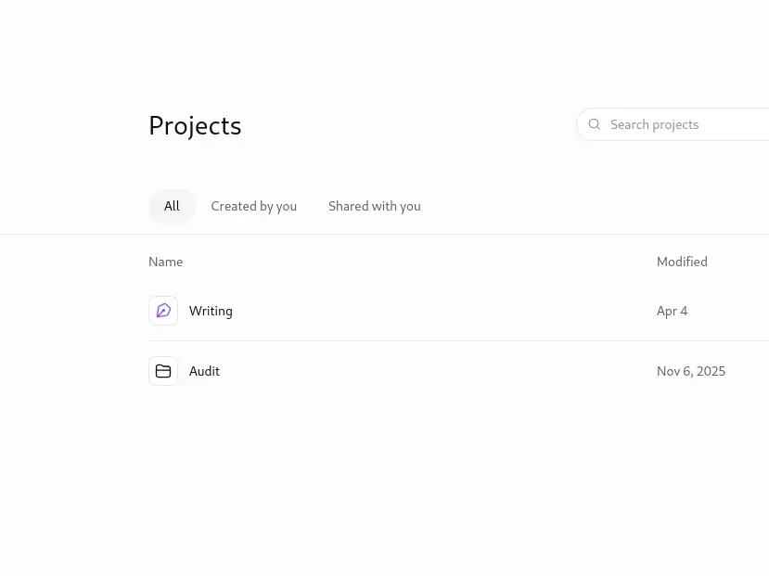Click the Apr 4 modified date
The width and height of the screenshot is (769, 576).
(x=672, y=312)
